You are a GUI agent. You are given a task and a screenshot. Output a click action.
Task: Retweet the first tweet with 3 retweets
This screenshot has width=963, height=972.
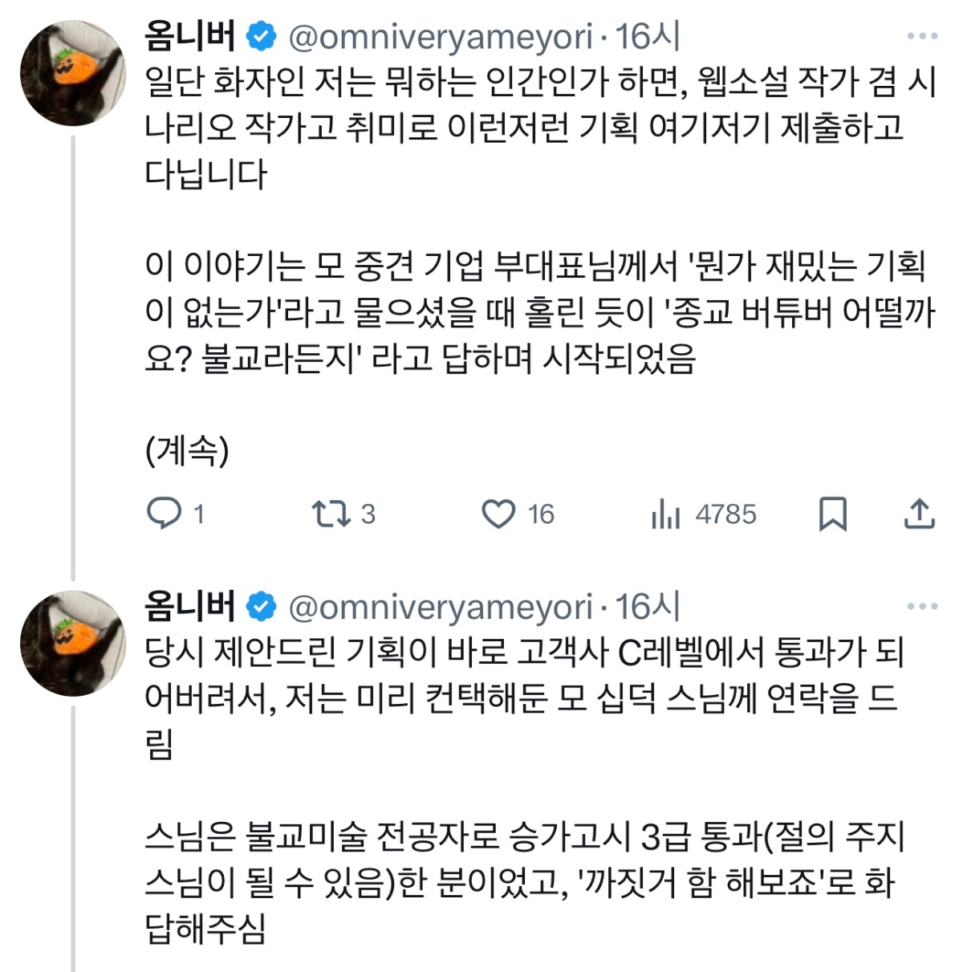click(x=331, y=514)
